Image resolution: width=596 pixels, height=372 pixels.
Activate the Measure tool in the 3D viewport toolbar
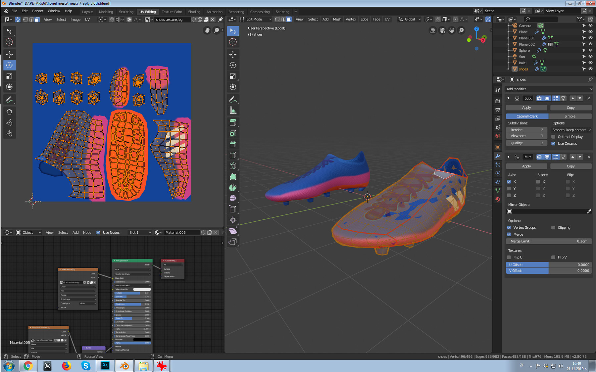tap(233, 110)
